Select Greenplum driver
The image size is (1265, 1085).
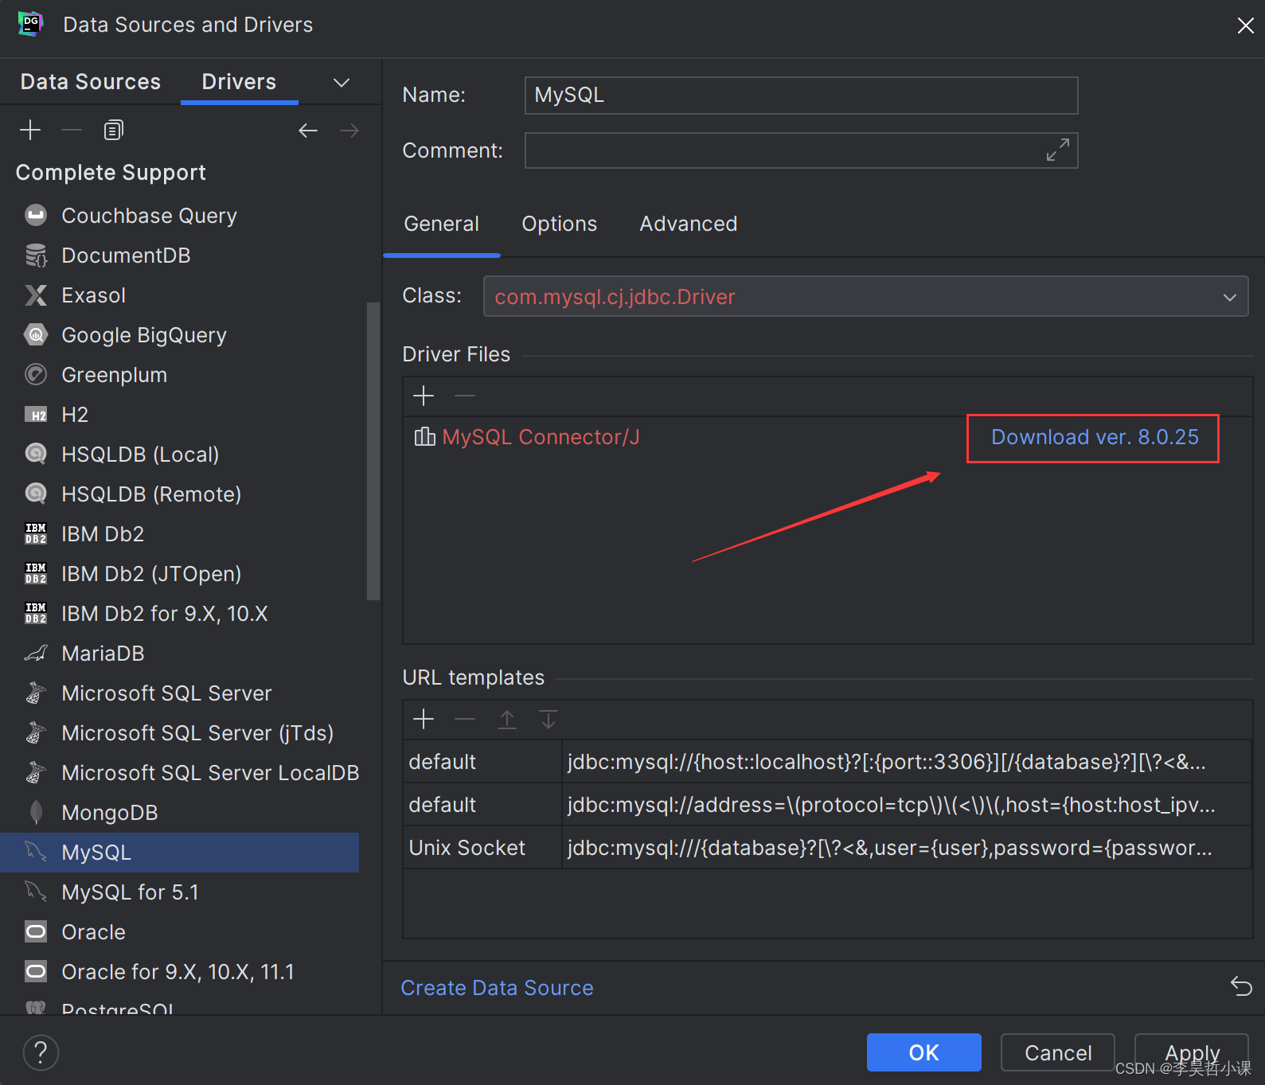tap(180, 375)
